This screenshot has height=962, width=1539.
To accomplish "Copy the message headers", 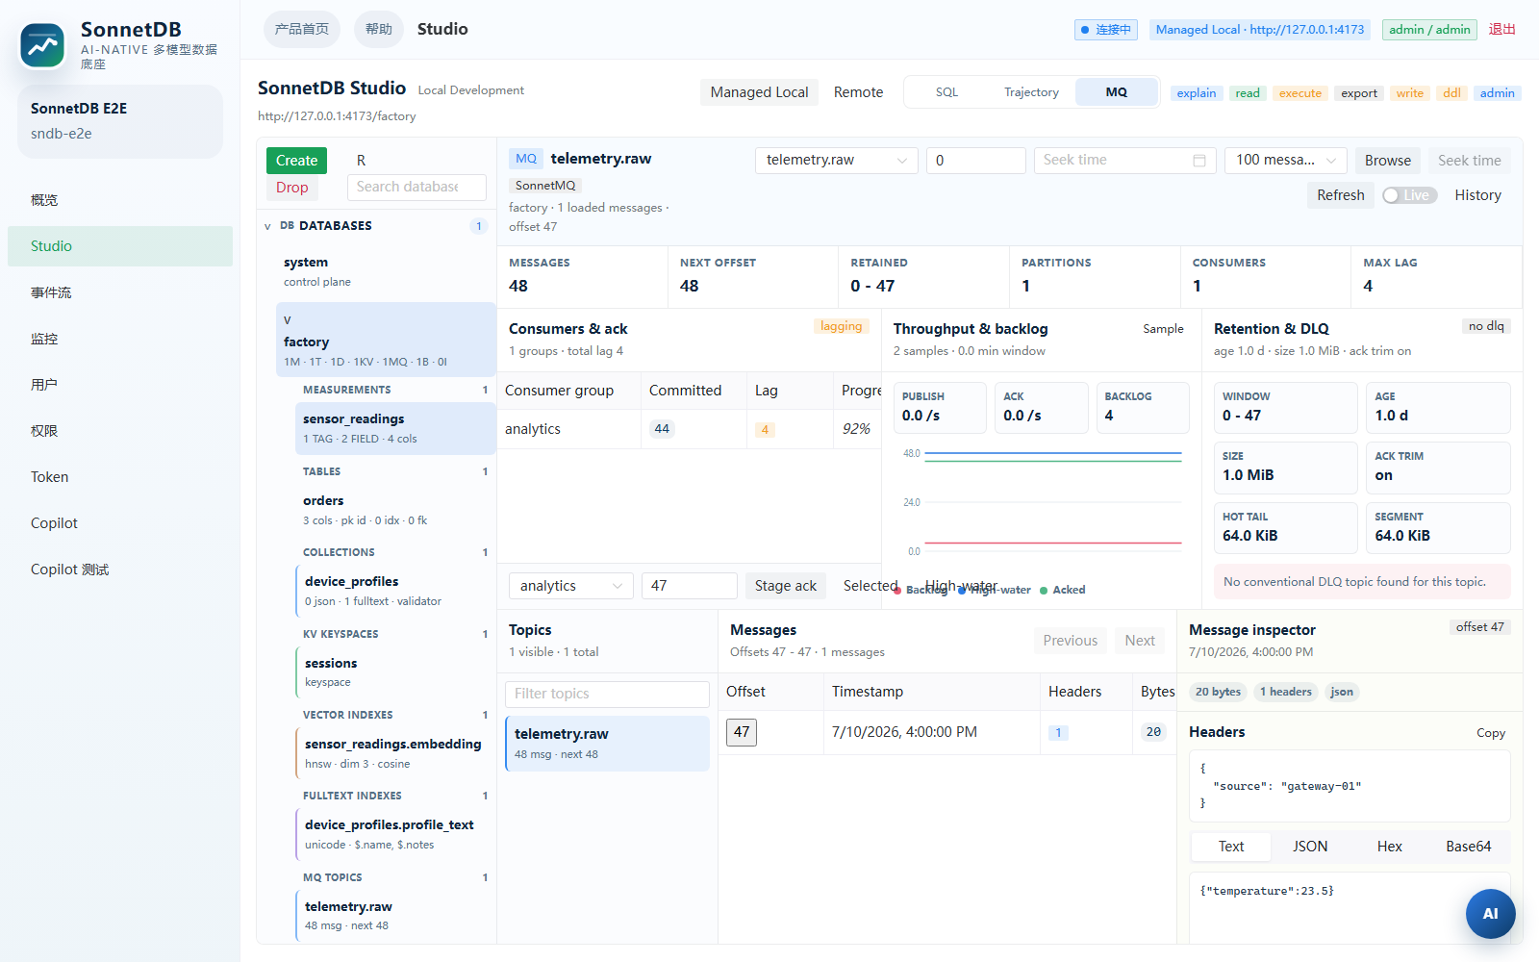I will pyautogui.click(x=1490, y=733).
